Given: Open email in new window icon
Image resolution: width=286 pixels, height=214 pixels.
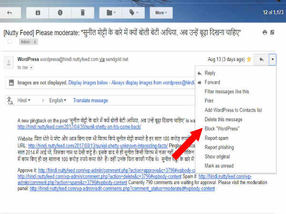Looking at the screenshot, I should 272,32.
